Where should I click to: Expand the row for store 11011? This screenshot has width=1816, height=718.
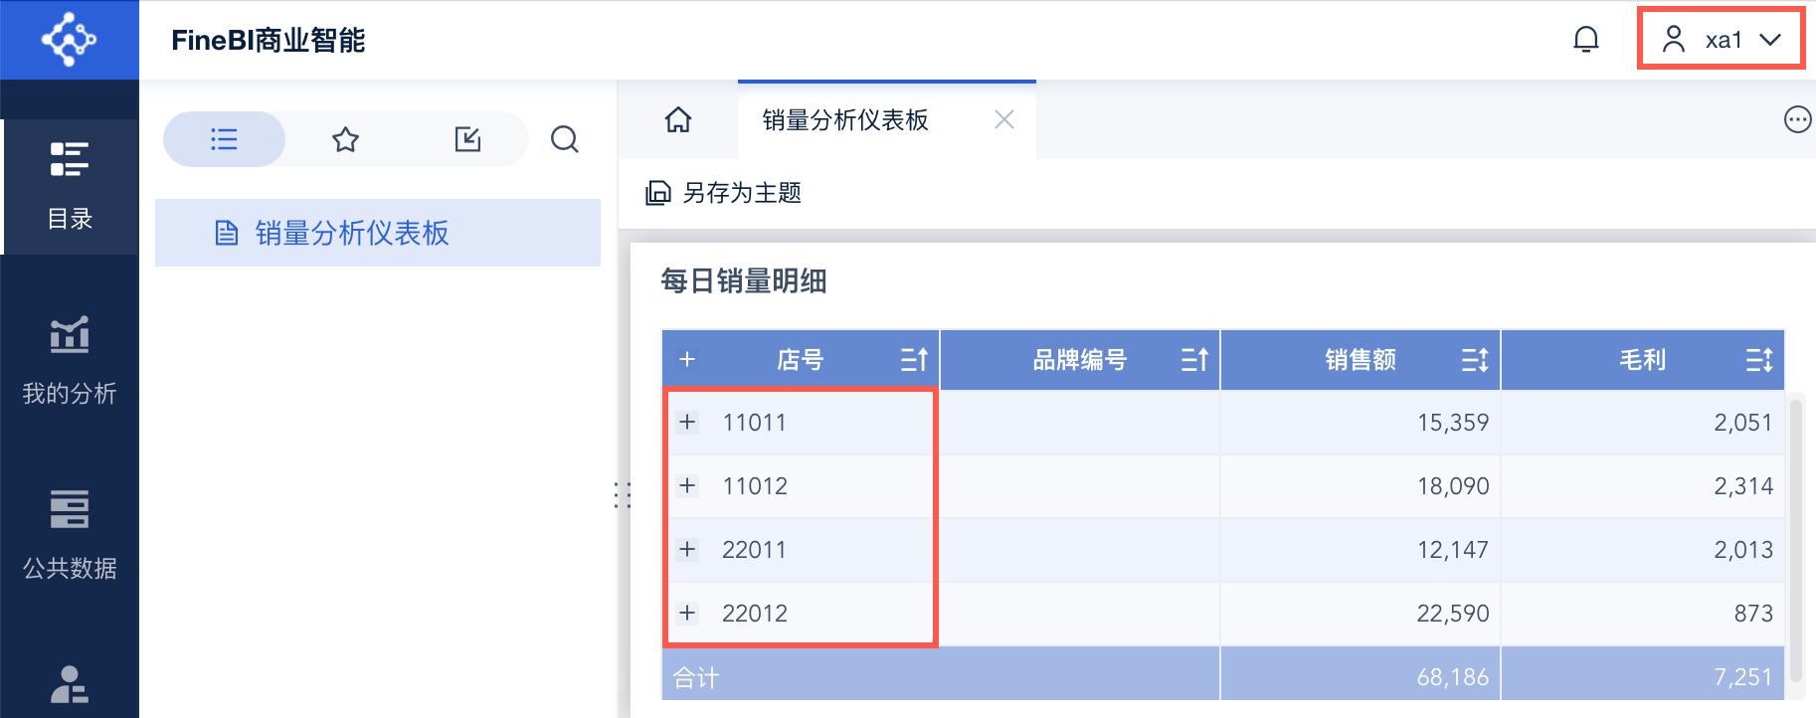(x=687, y=422)
